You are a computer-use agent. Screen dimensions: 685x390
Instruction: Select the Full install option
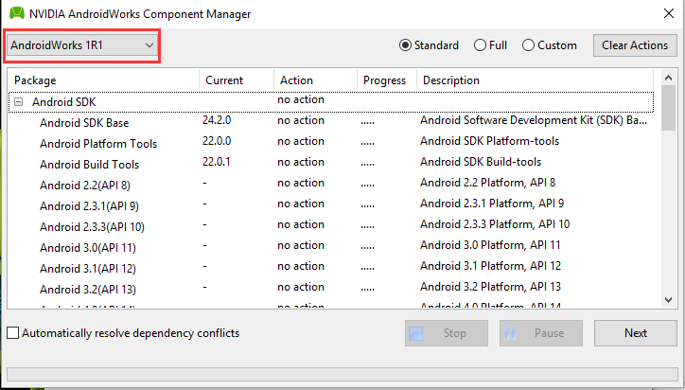pyautogui.click(x=490, y=45)
